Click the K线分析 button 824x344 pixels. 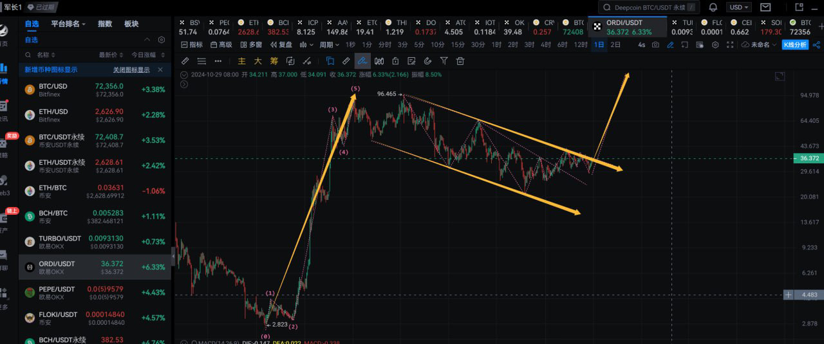(x=795, y=45)
